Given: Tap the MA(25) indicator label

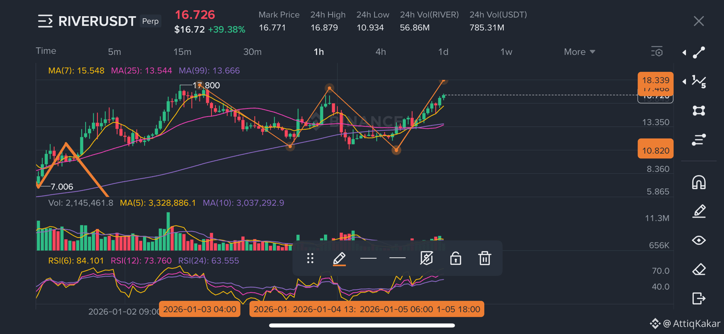Looking at the screenshot, I should [141, 71].
